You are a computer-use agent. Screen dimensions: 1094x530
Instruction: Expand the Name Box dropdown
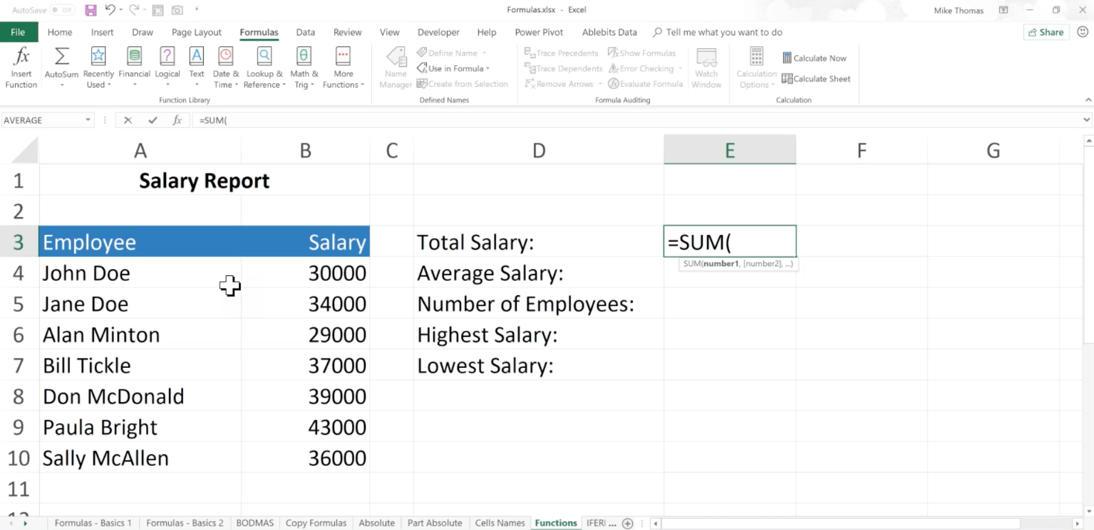[89, 120]
